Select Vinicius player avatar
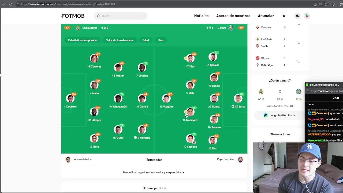Screen dimensions: 343x193 142,68
